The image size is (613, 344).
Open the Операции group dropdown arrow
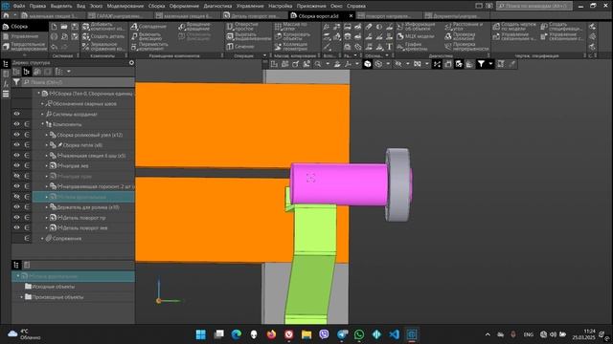264,55
